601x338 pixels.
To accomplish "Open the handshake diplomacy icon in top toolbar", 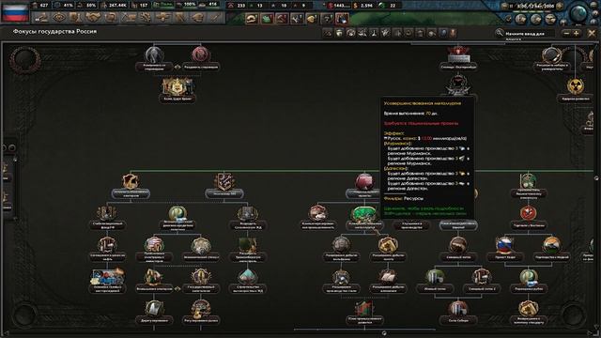I will point(94,18).
